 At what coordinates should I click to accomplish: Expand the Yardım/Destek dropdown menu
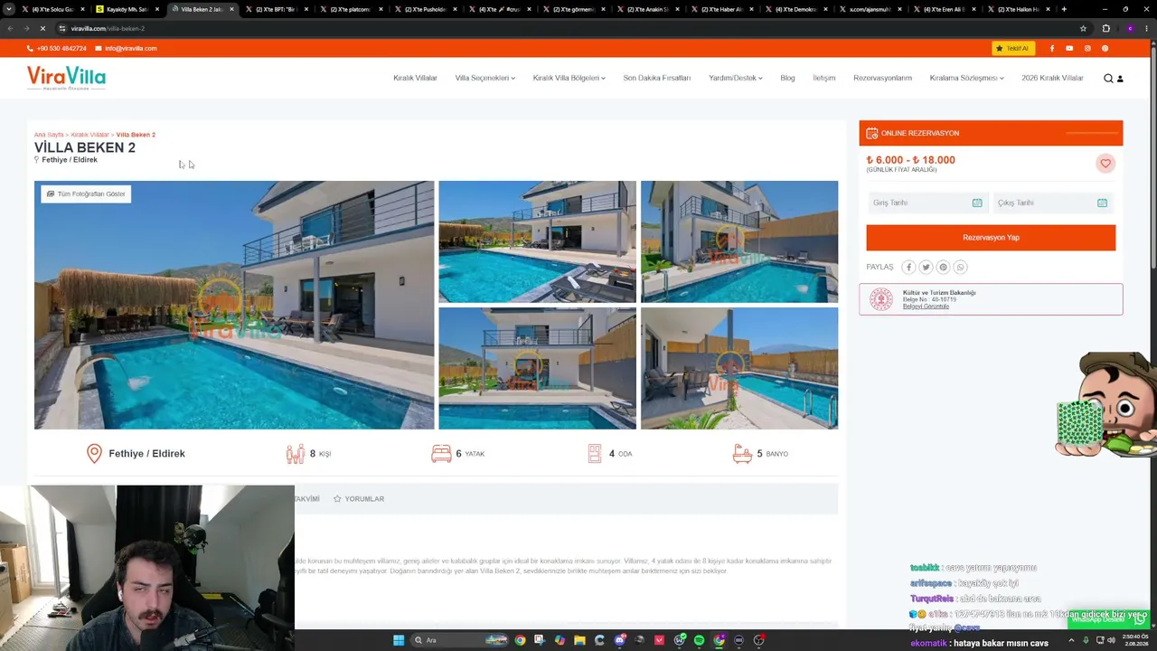pyautogui.click(x=735, y=78)
